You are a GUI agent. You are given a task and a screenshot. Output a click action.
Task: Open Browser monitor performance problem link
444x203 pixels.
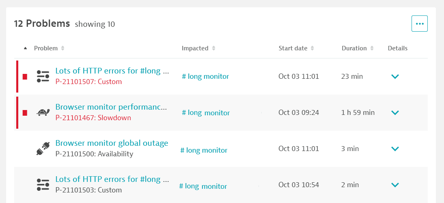[x=112, y=107]
